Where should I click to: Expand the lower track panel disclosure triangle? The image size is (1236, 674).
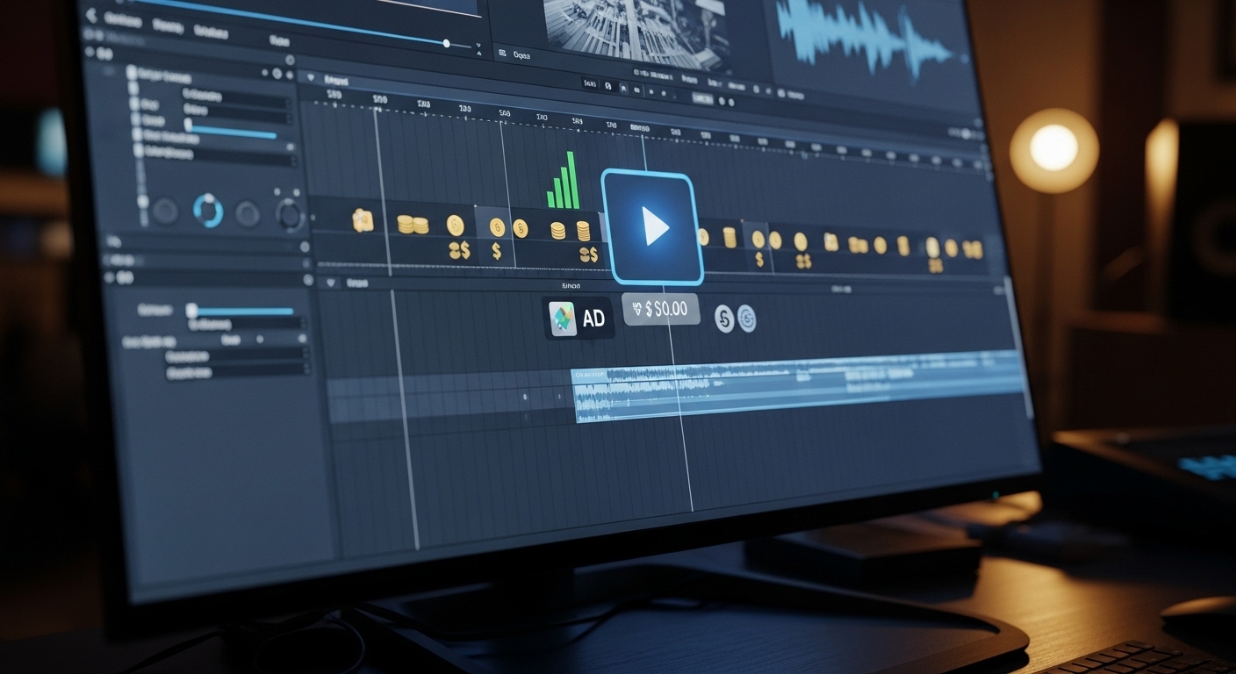[x=332, y=283]
